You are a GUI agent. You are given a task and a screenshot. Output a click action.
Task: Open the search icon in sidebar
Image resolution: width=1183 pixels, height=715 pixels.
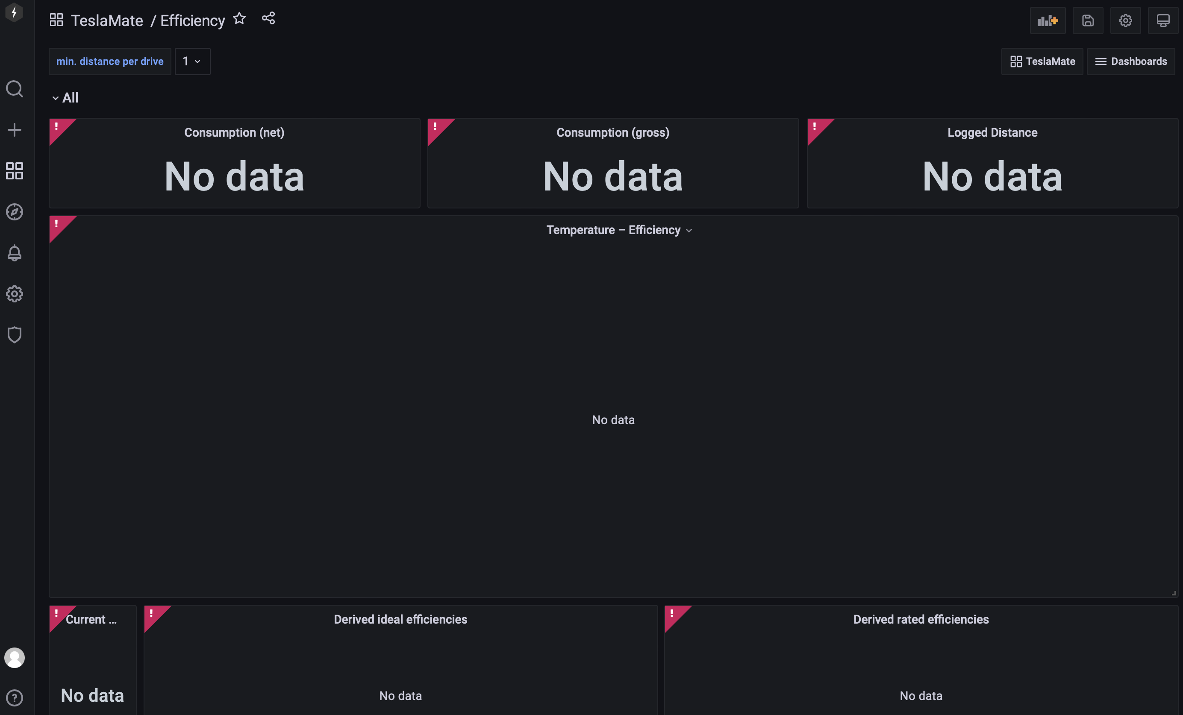(15, 89)
